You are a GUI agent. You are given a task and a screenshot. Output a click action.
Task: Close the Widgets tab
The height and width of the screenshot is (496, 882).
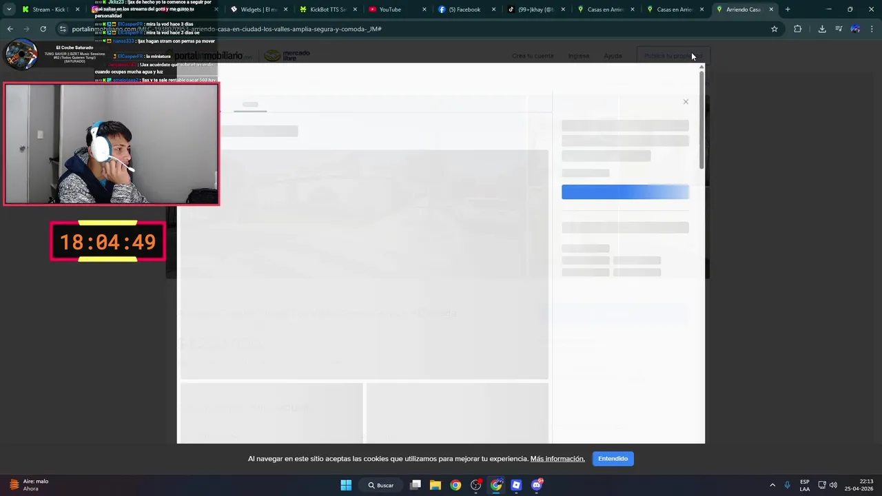coord(285,10)
